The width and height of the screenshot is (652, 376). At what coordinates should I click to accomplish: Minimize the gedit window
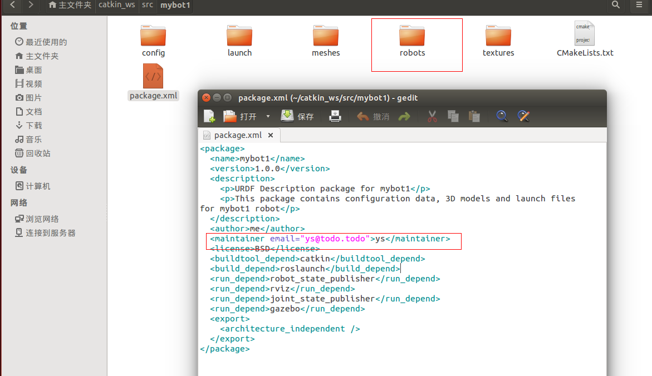[217, 98]
